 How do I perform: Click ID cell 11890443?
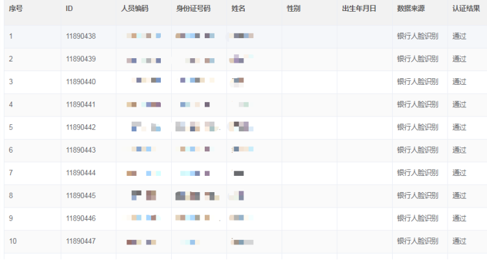(x=81, y=150)
